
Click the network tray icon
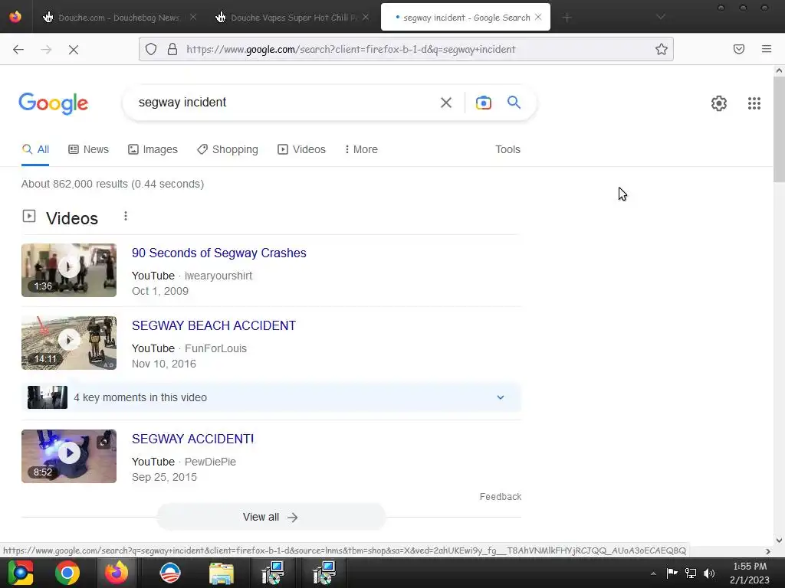691,573
